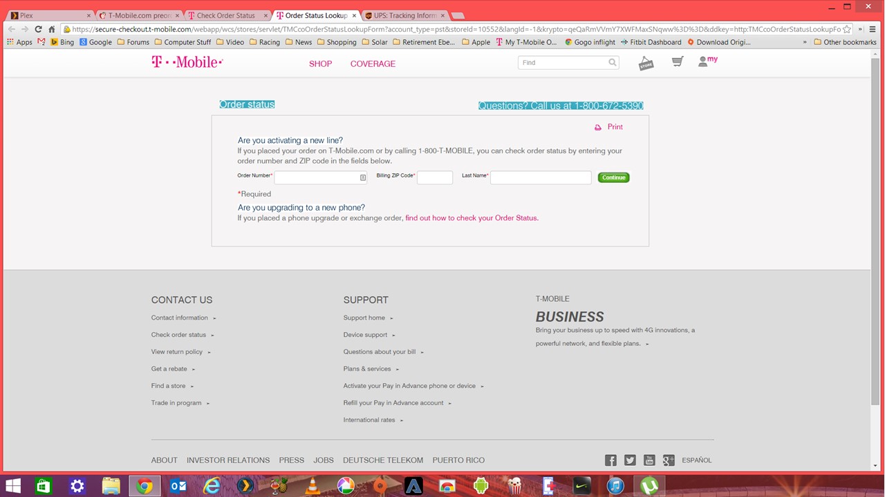Open Internet Explorer from the taskbar
The image size is (885, 497).
click(x=212, y=486)
